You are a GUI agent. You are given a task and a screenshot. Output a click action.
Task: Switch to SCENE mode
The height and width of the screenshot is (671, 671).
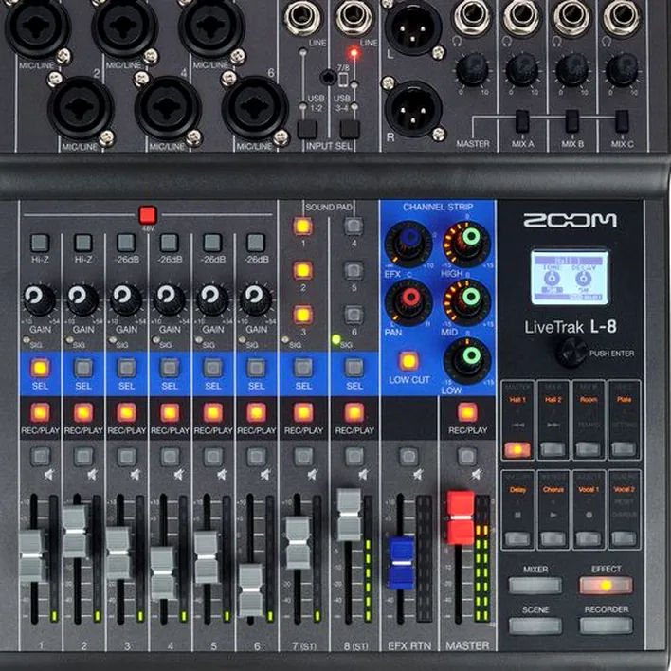point(535,626)
